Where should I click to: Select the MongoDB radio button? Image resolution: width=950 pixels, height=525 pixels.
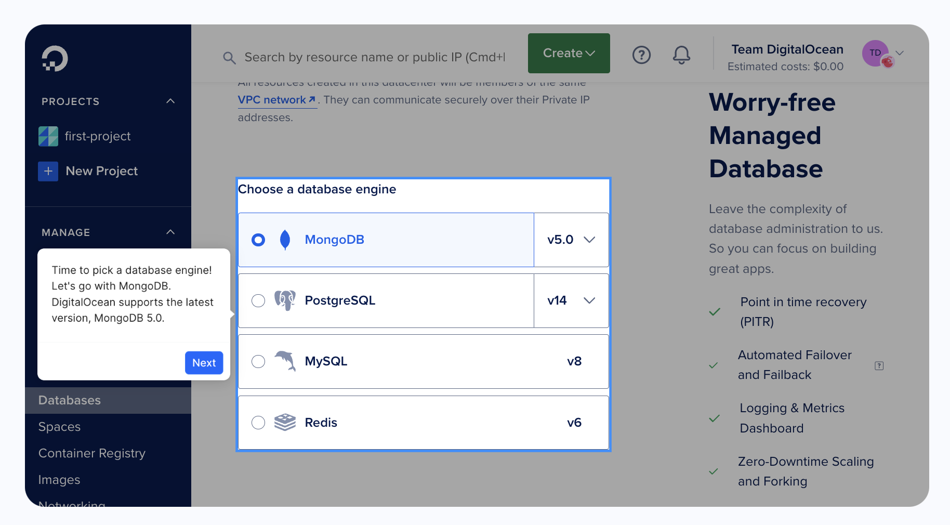258,240
